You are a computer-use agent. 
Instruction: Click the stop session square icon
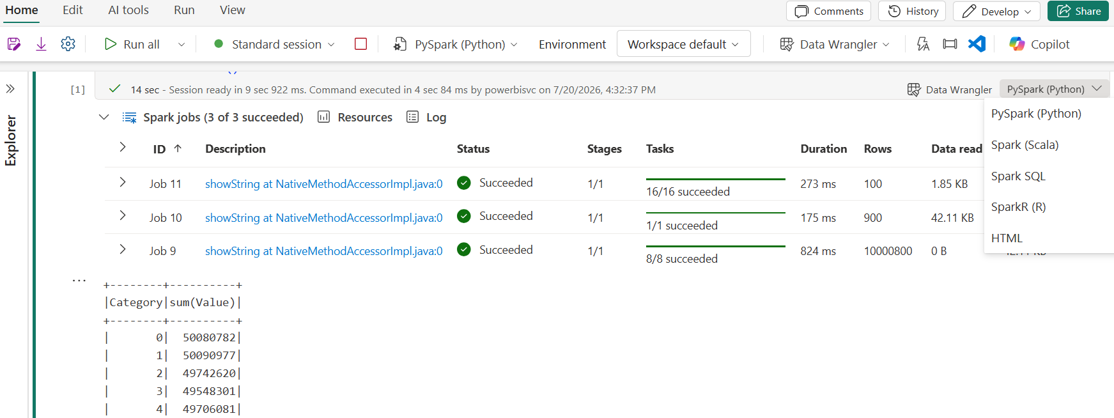coord(360,44)
